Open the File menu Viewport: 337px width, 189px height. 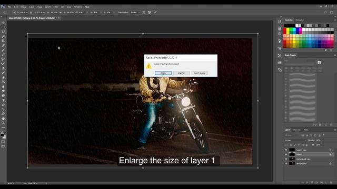click(9, 7)
